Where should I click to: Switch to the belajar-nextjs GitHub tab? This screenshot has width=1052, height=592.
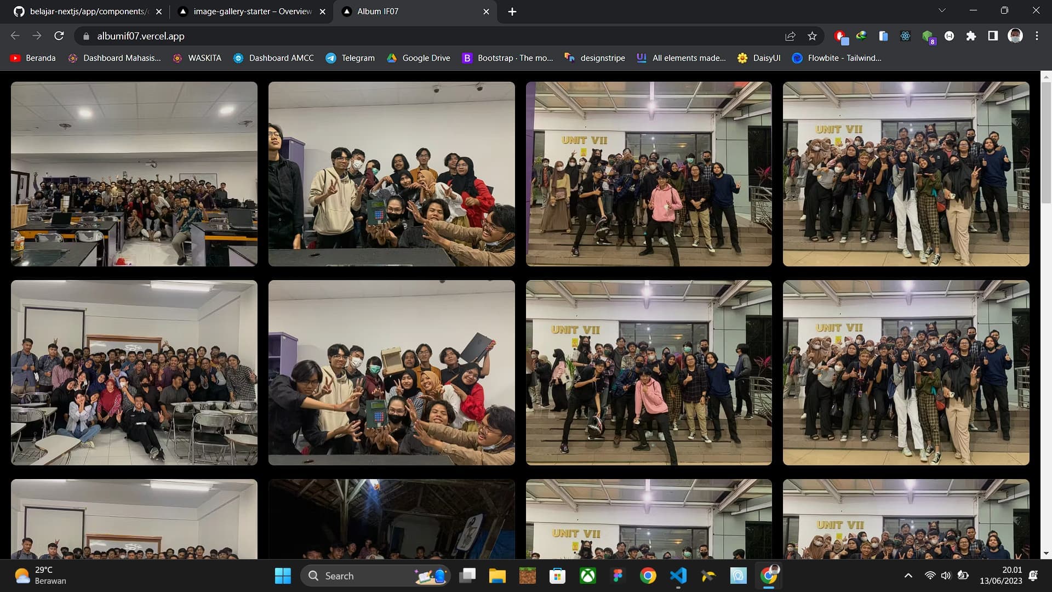click(x=88, y=12)
